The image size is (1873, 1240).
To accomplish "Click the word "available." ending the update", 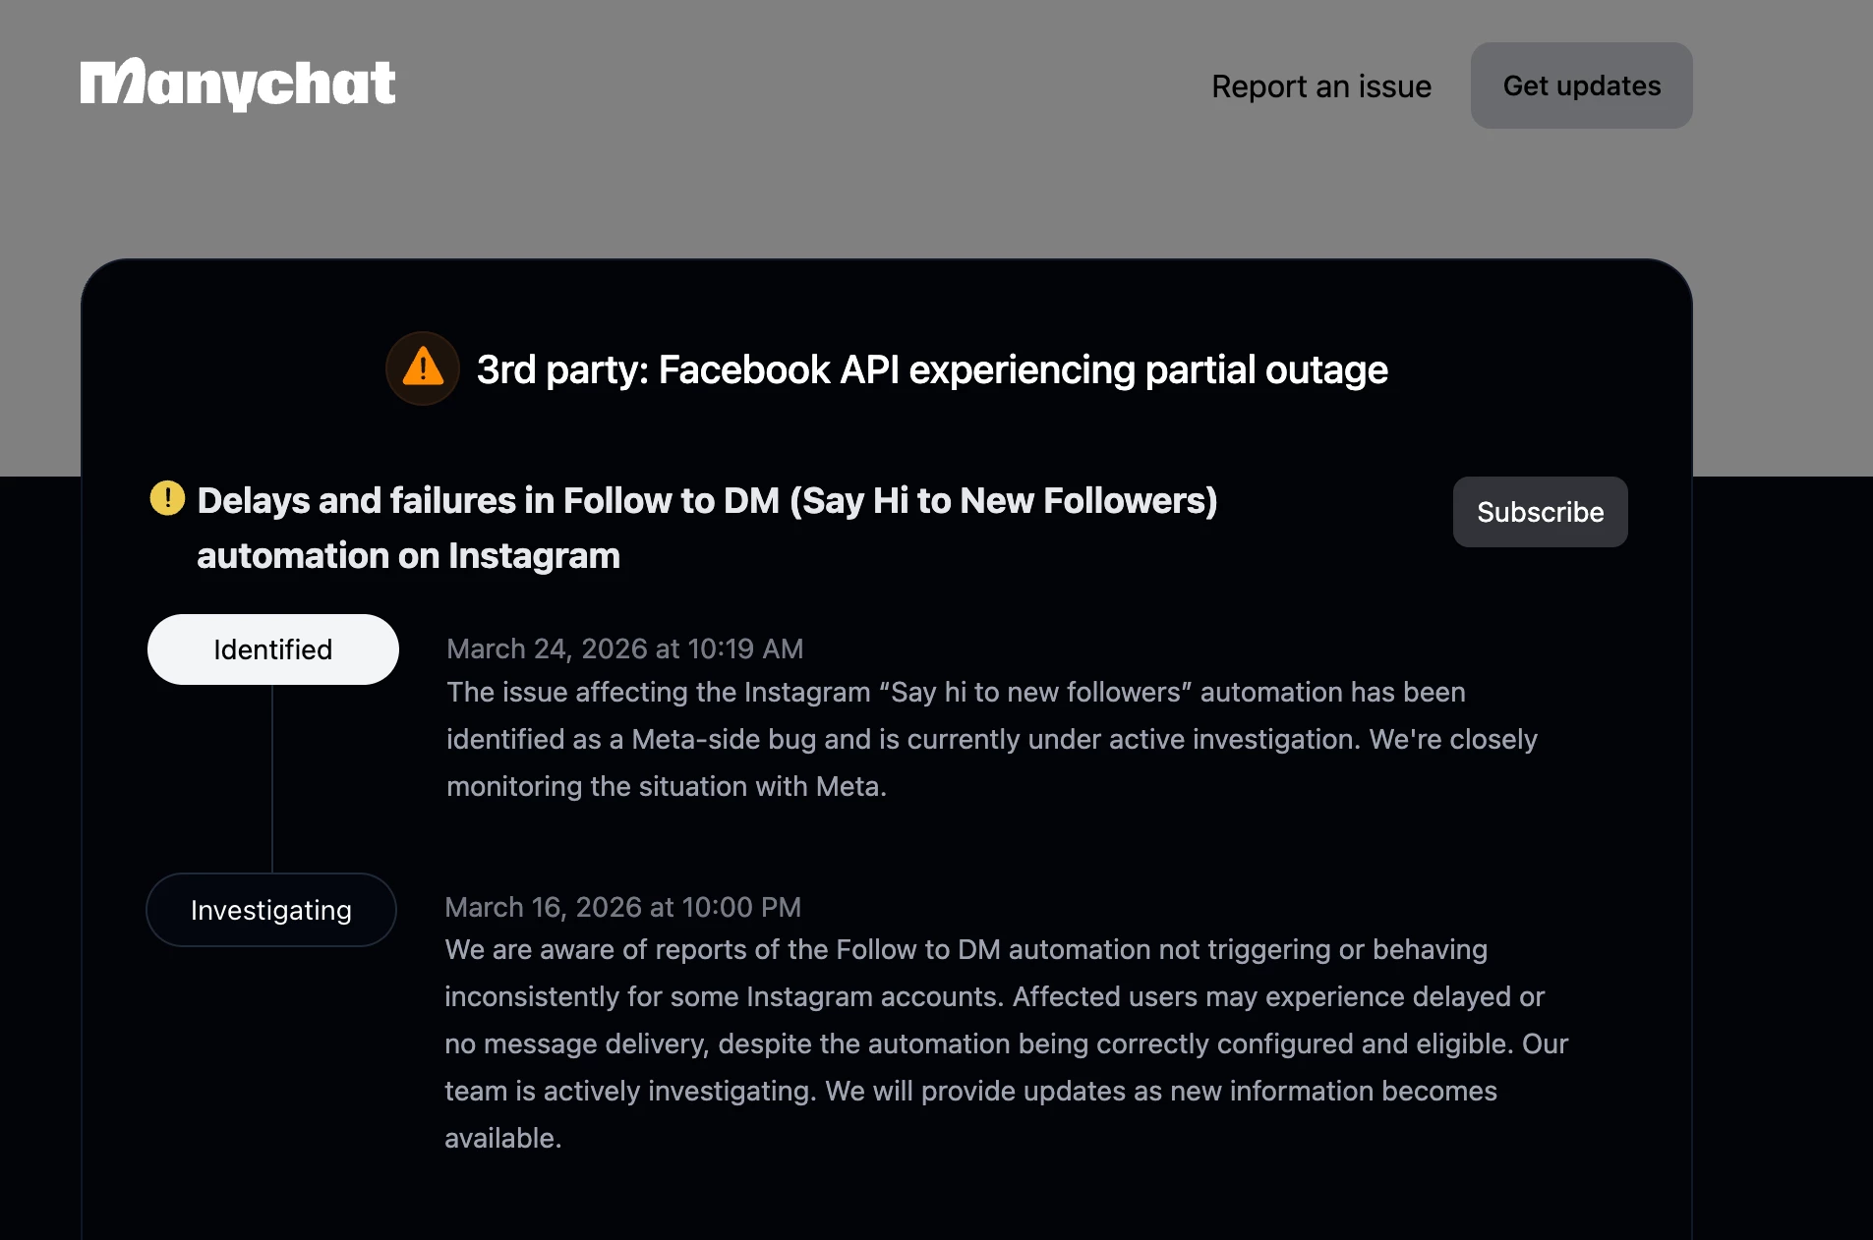I will click(x=502, y=1138).
